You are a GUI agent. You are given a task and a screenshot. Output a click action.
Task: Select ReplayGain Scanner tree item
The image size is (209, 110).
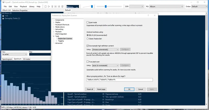point(65,39)
